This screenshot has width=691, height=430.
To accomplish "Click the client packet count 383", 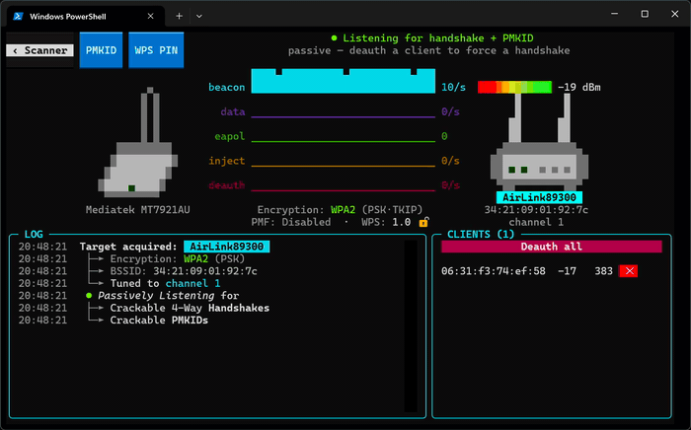I will 603,271.
